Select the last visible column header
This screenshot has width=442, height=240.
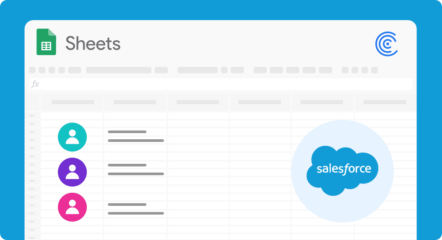tap(385, 102)
